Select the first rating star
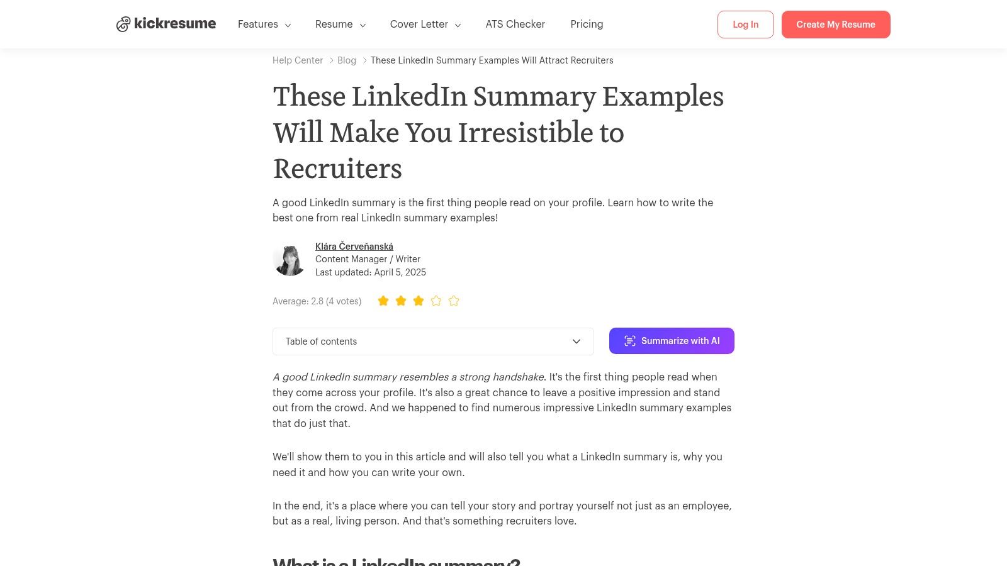Viewport: 1007px width, 566px height. pos(383,301)
